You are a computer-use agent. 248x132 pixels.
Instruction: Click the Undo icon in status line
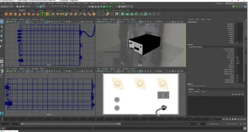[x=26, y=6]
